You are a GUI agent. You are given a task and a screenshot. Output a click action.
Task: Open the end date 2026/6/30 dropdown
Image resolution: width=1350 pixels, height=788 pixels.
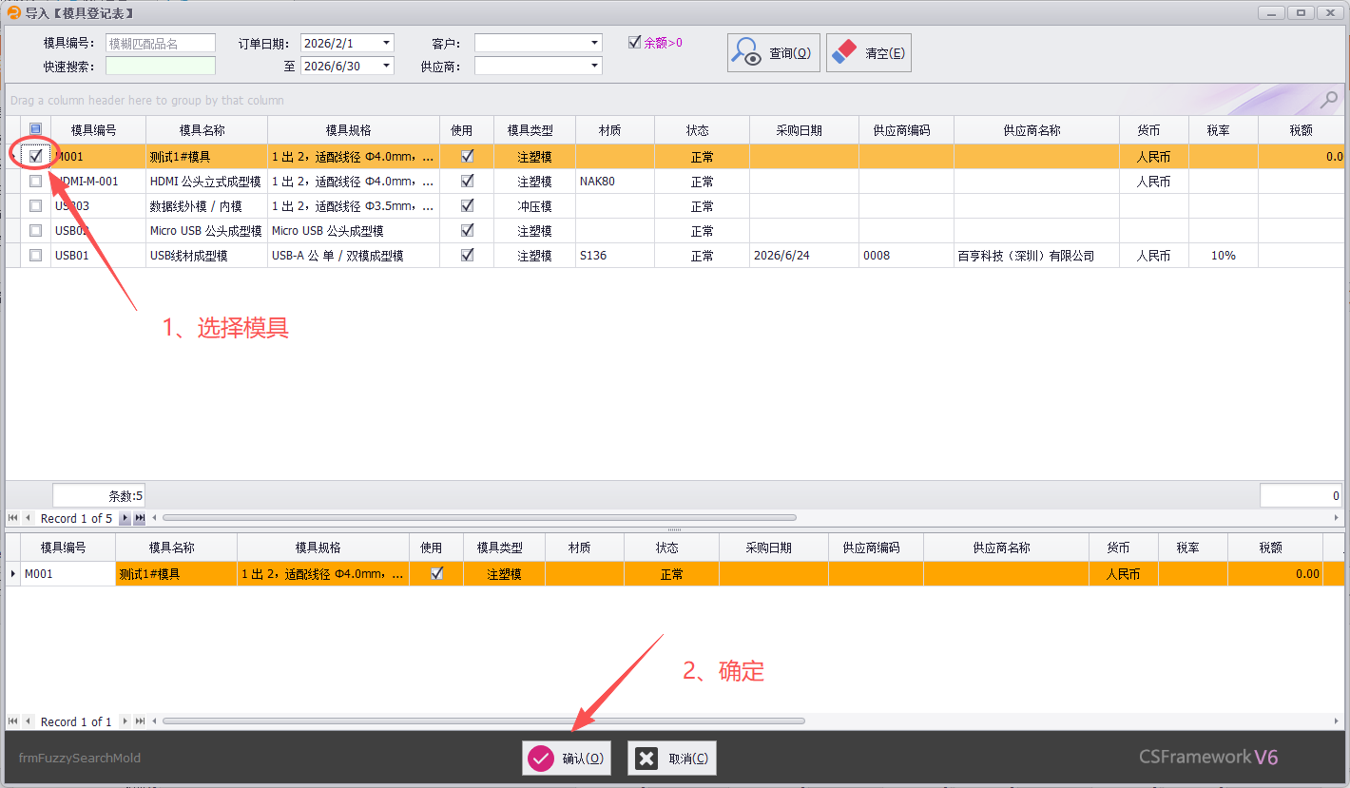(x=386, y=66)
